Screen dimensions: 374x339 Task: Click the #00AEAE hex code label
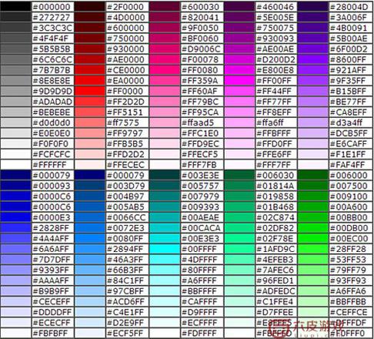click(x=200, y=217)
